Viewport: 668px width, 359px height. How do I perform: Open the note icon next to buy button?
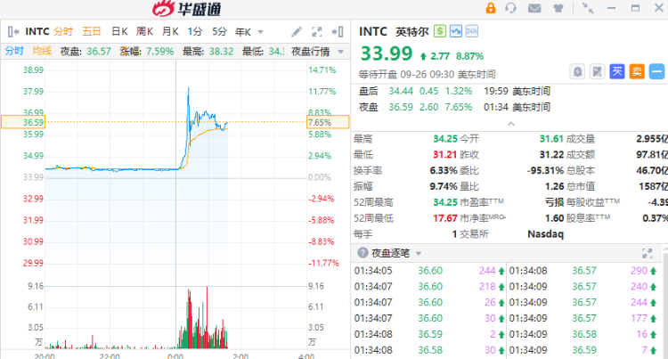coord(598,71)
